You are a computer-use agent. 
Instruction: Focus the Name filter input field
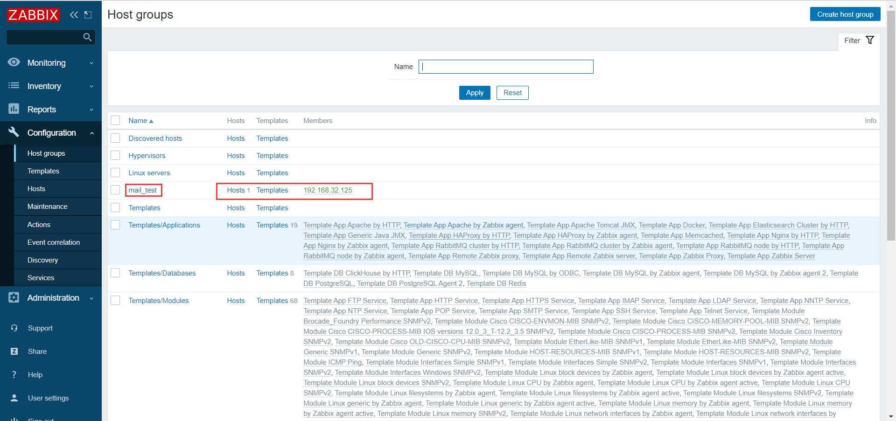[x=506, y=67]
